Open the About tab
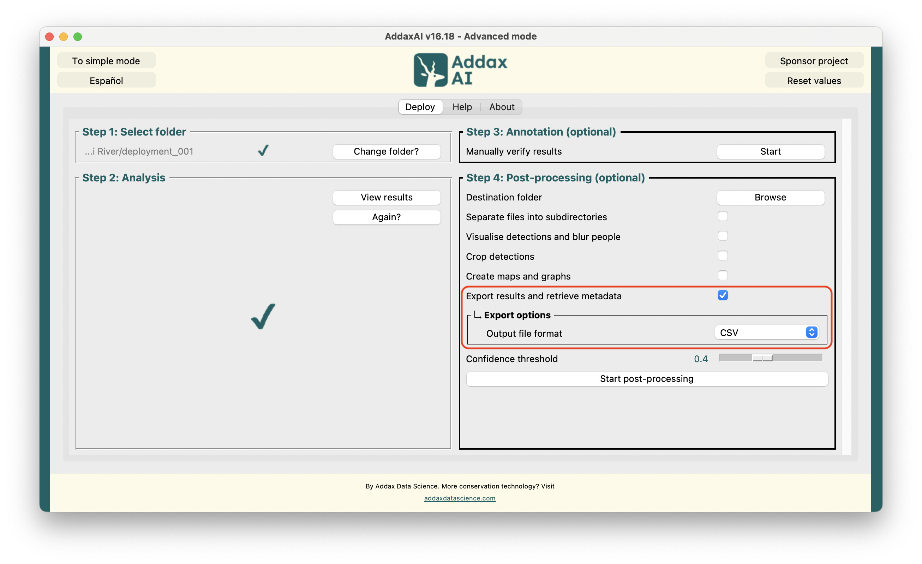 click(501, 107)
